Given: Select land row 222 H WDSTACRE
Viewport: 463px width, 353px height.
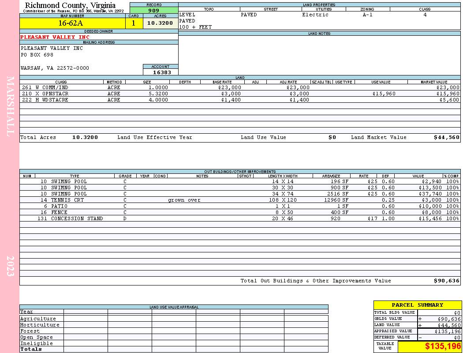Looking at the screenshot, I should click(x=240, y=100).
